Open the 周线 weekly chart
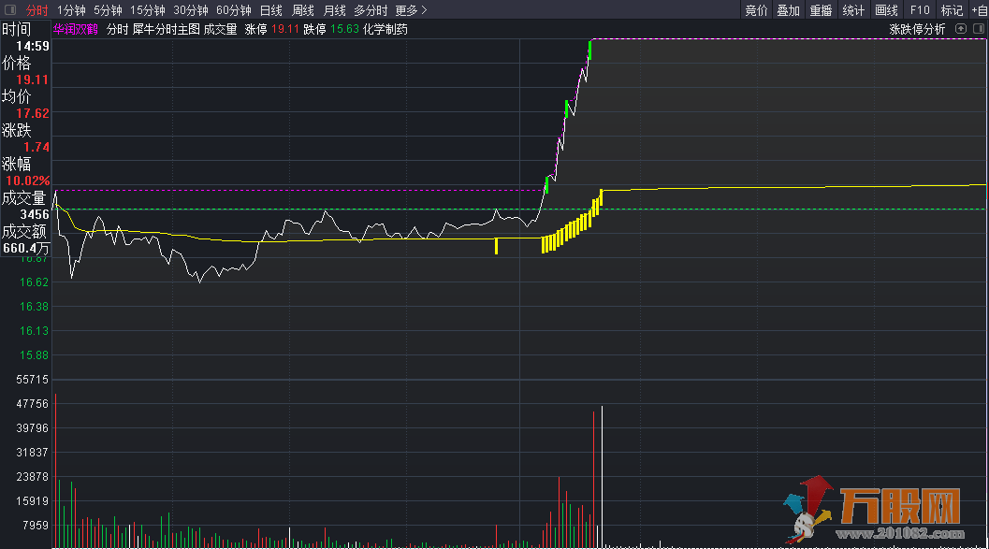 click(x=303, y=10)
